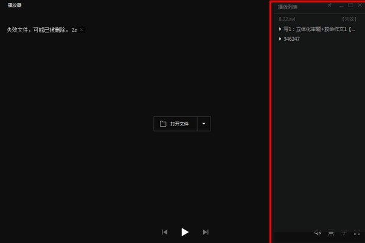Open the dropdown next to 打开文件
Image resolution: width=365 pixels, height=243 pixels.
(204, 124)
